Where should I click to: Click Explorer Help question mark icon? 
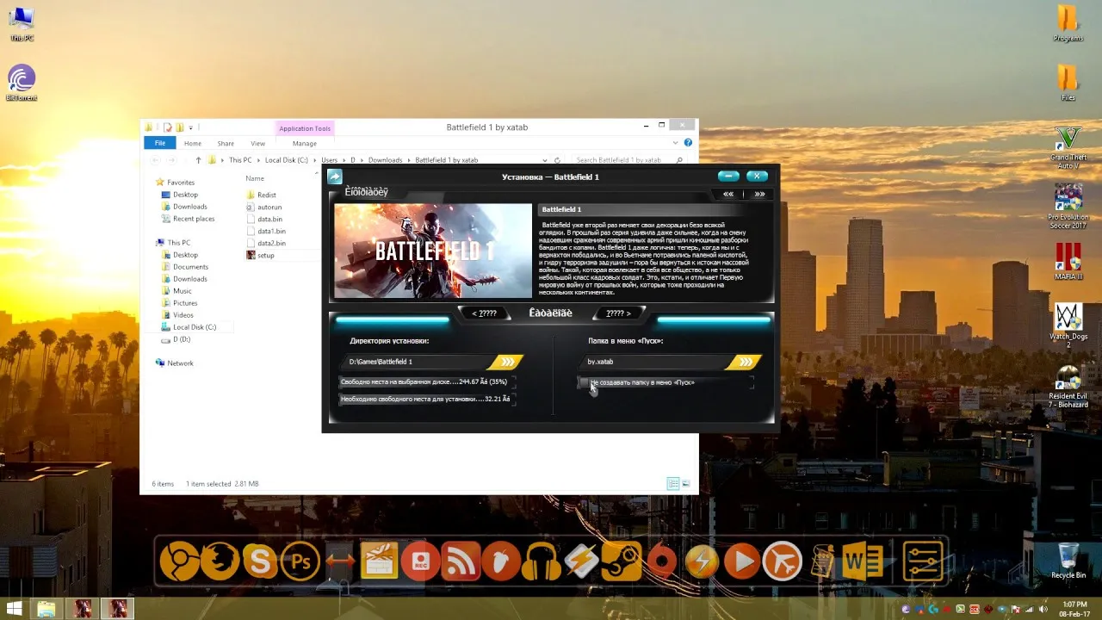688,143
